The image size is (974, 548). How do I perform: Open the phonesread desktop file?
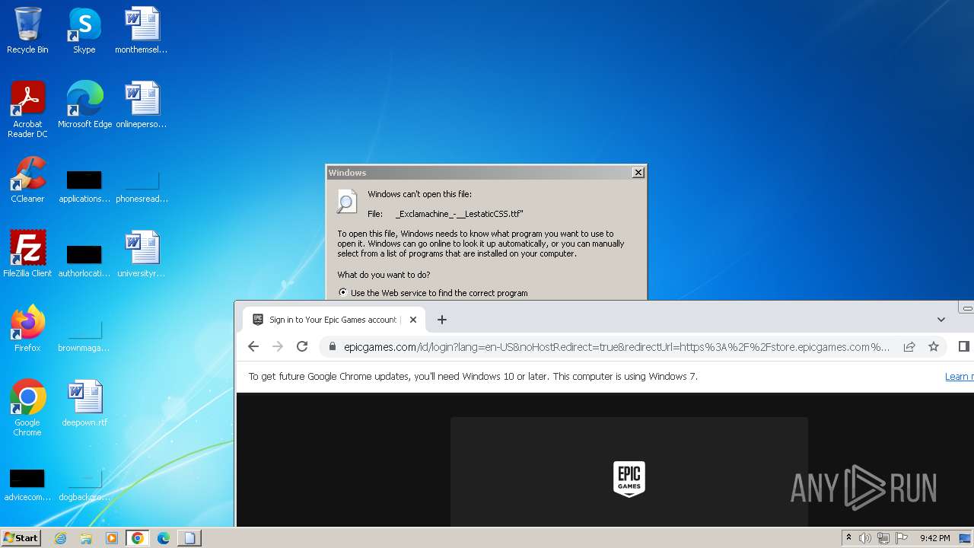pos(142,186)
